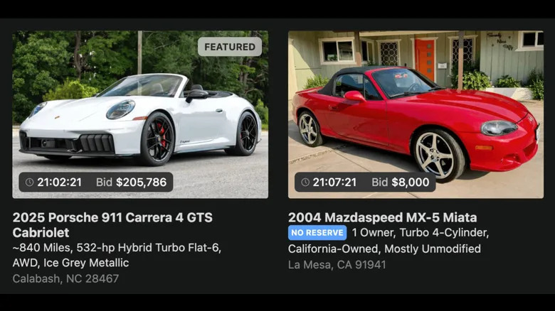Click the countdown timer 21:07:21
Screen dimensions: 555x311
click(334, 182)
